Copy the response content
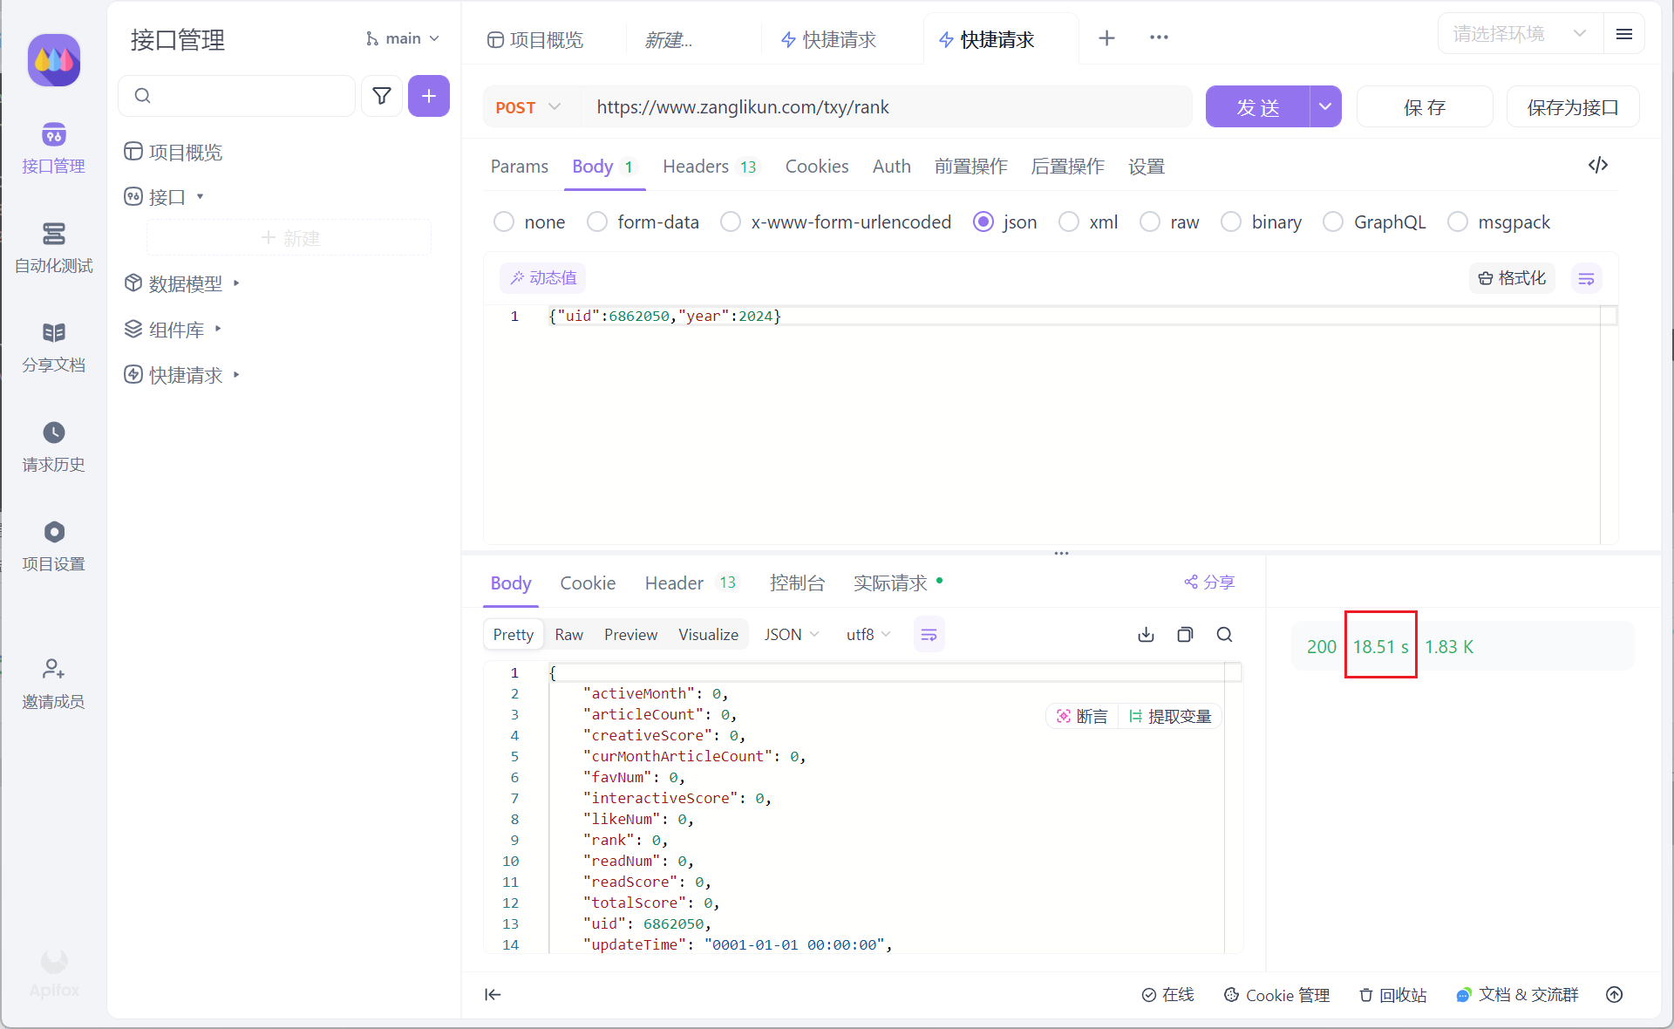The image size is (1674, 1029). coord(1185,635)
